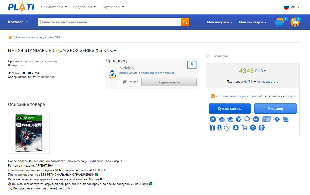Select the four-diamond payment icon
The width and height of the screenshot is (310, 195).
pos(277,119)
